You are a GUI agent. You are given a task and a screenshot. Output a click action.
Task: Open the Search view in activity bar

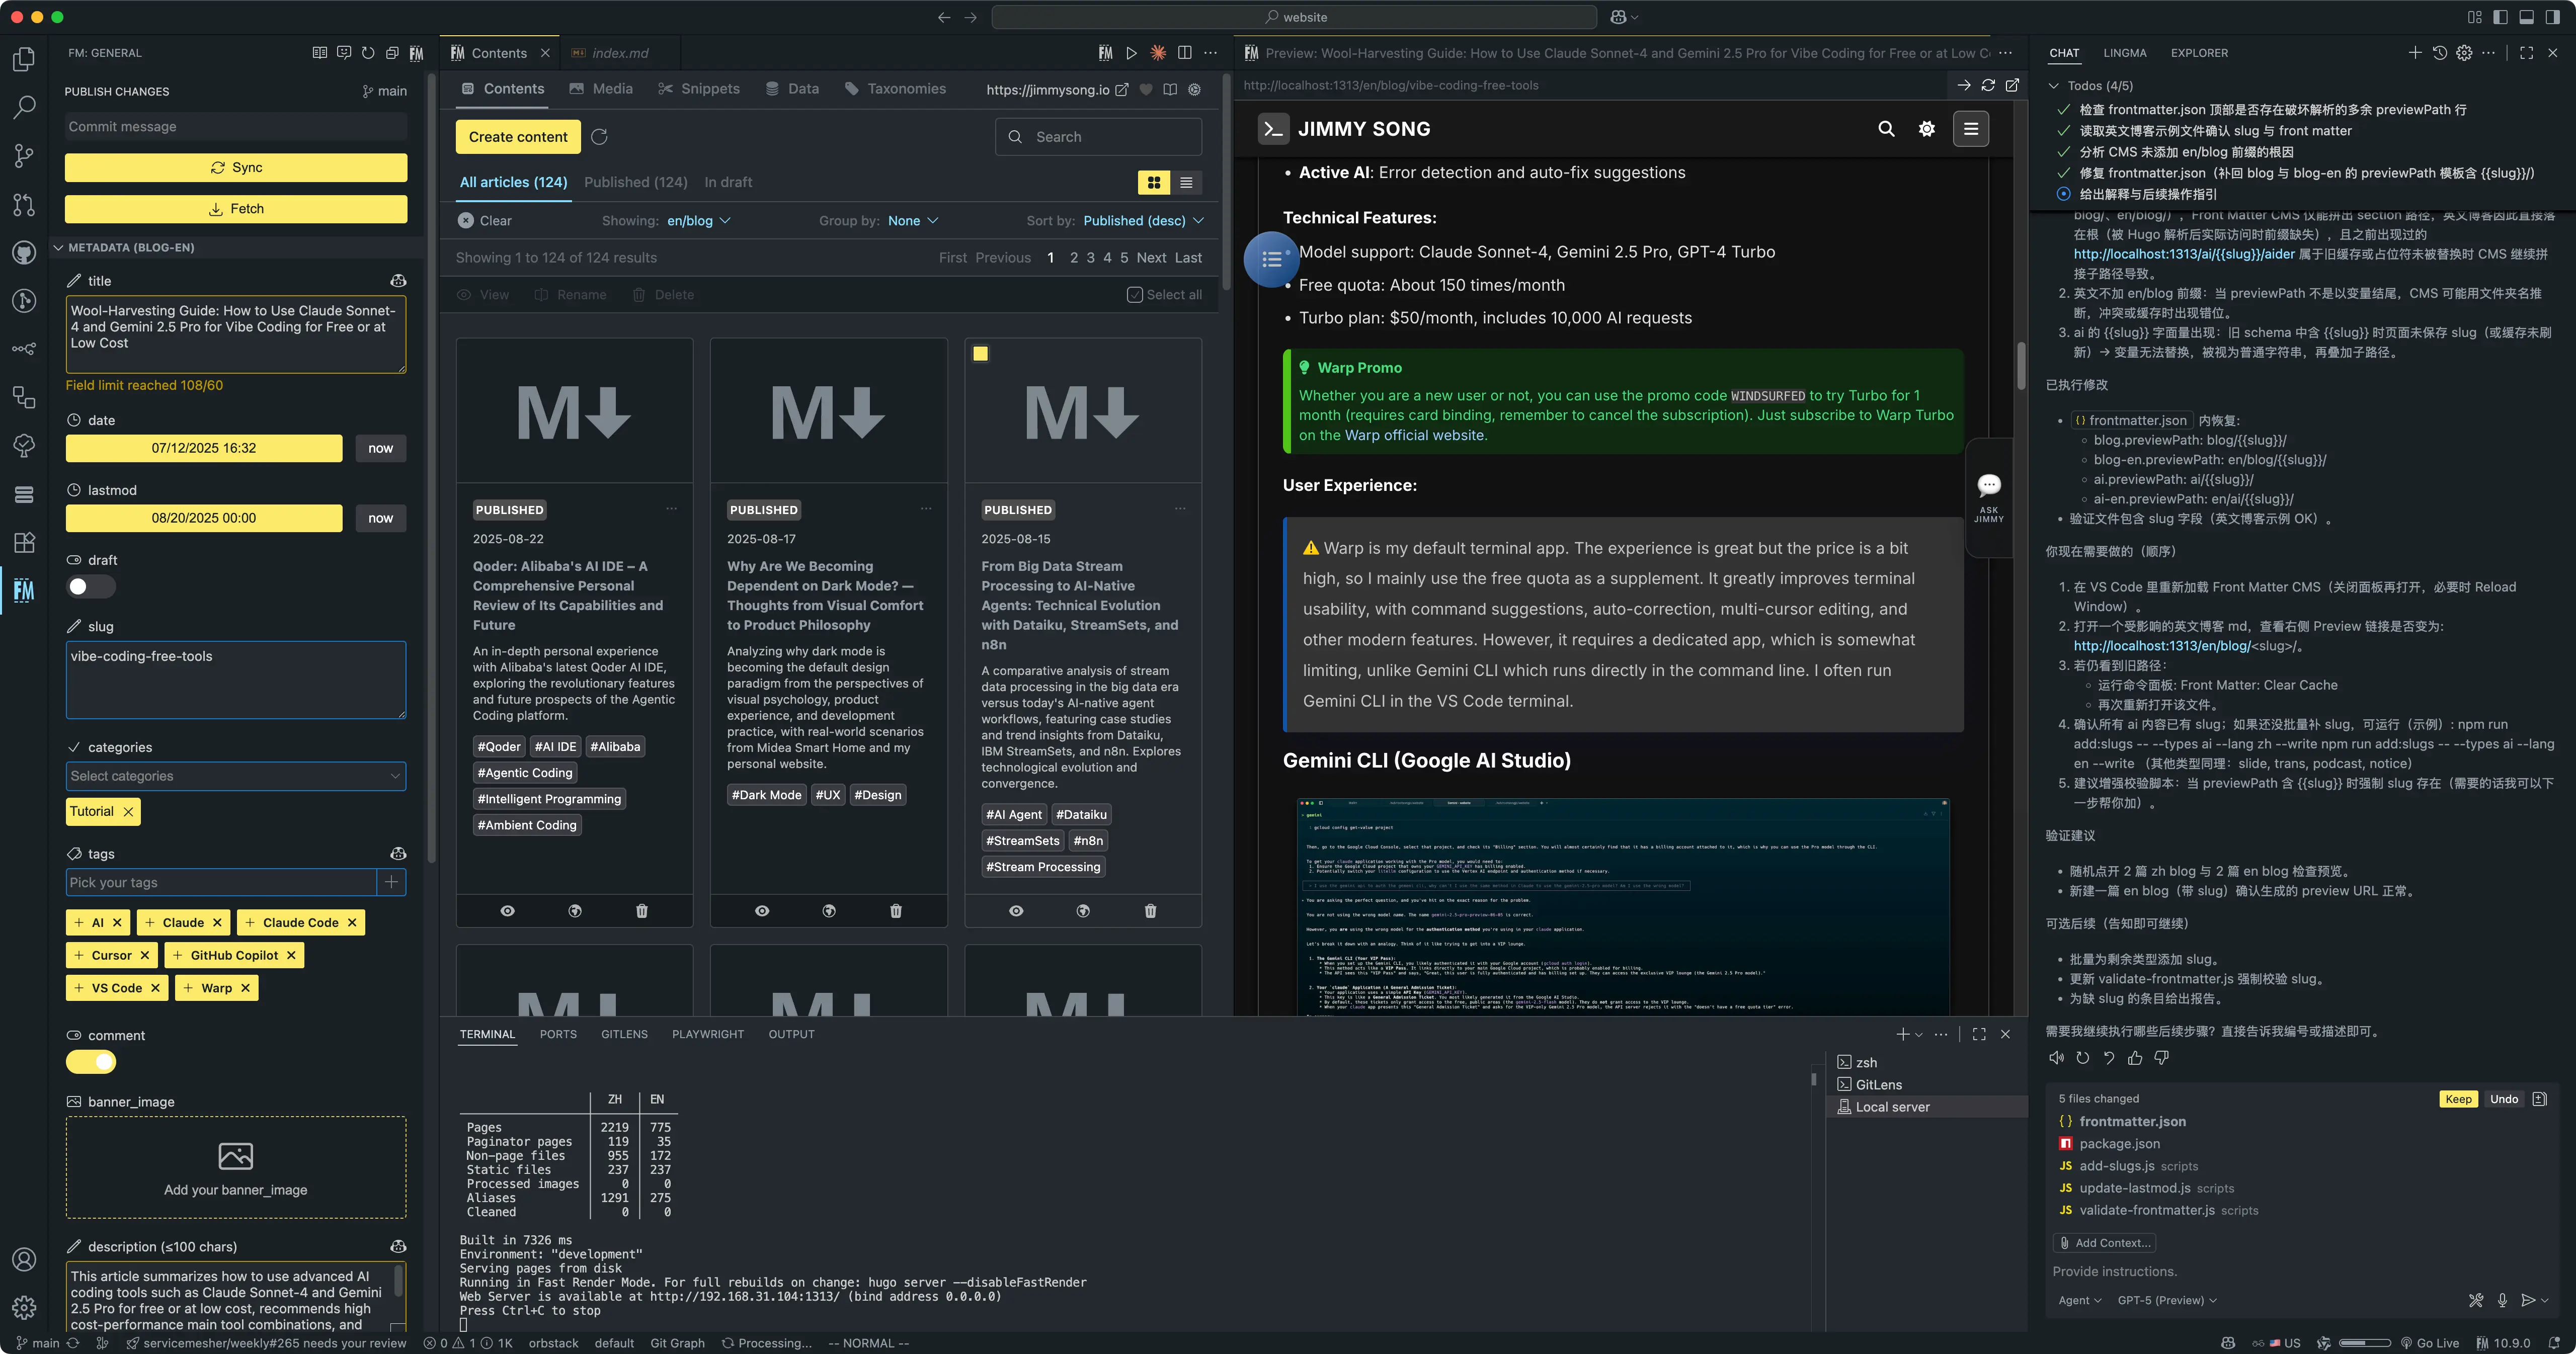pos(24,107)
